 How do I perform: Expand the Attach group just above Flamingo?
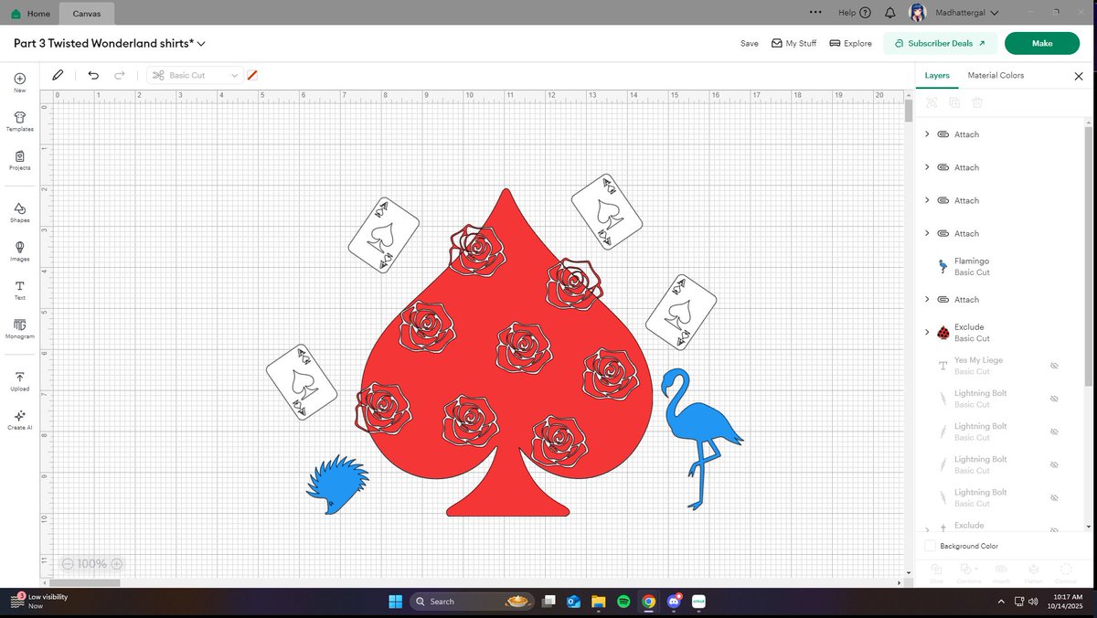pos(927,233)
